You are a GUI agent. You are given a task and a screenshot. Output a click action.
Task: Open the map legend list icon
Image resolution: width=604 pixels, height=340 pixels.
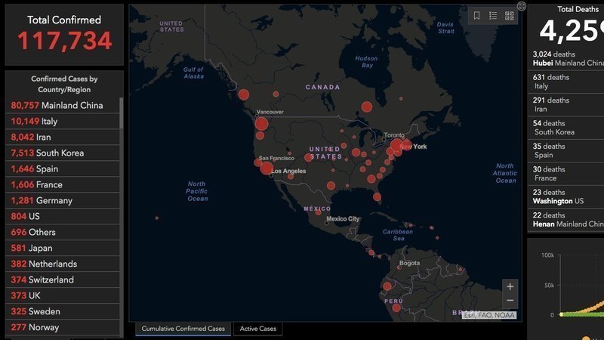click(493, 15)
